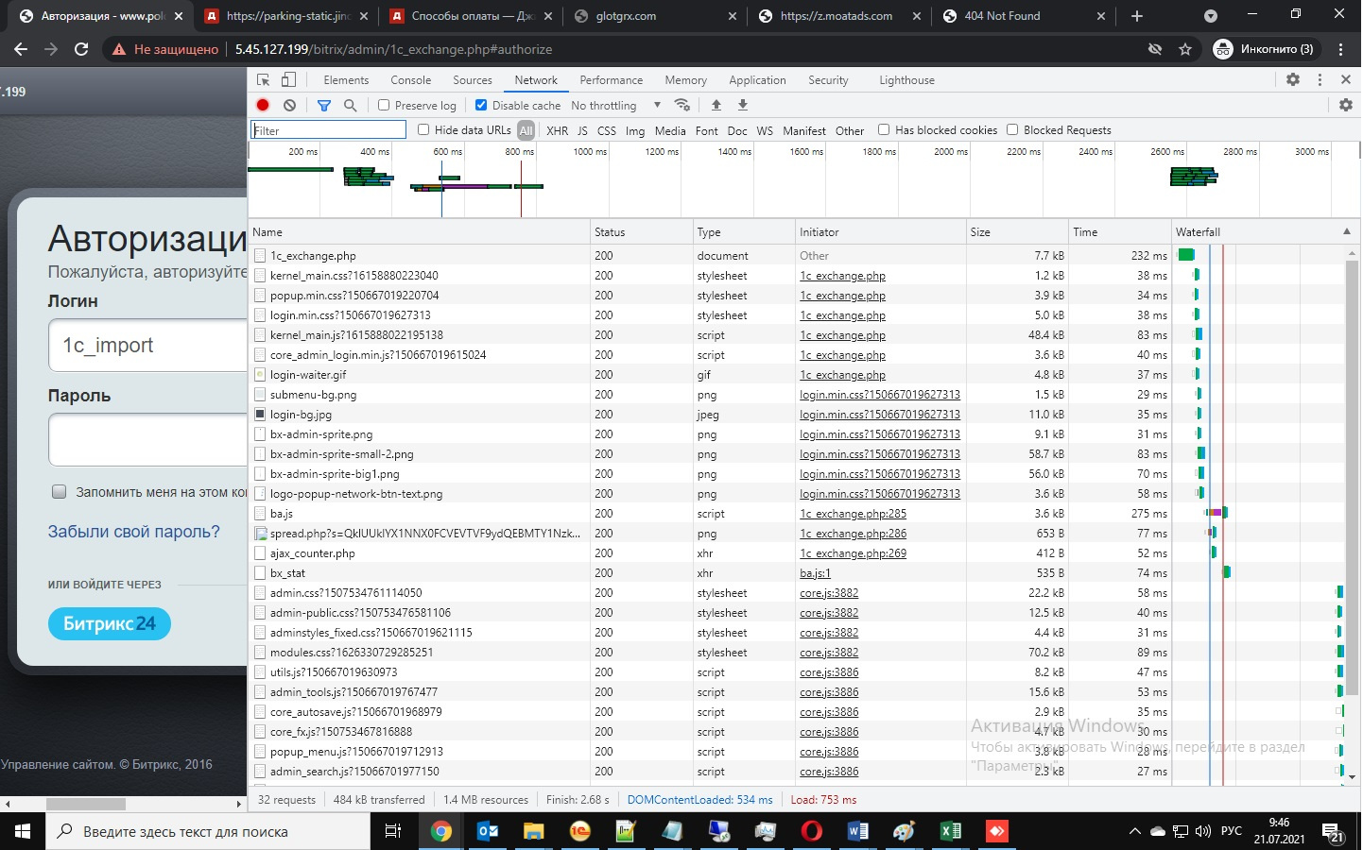Enable Has blocked cookies filter

884,129
